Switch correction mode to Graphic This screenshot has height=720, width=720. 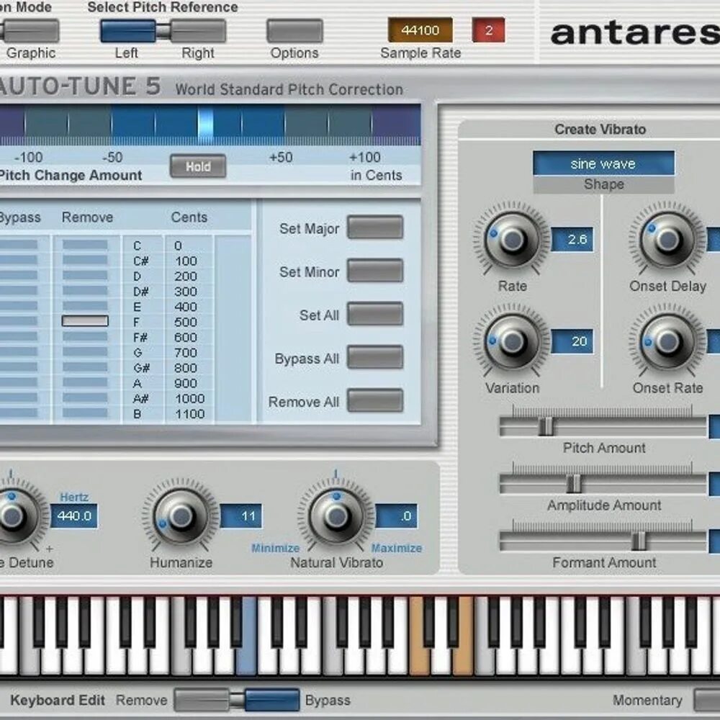[30, 31]
